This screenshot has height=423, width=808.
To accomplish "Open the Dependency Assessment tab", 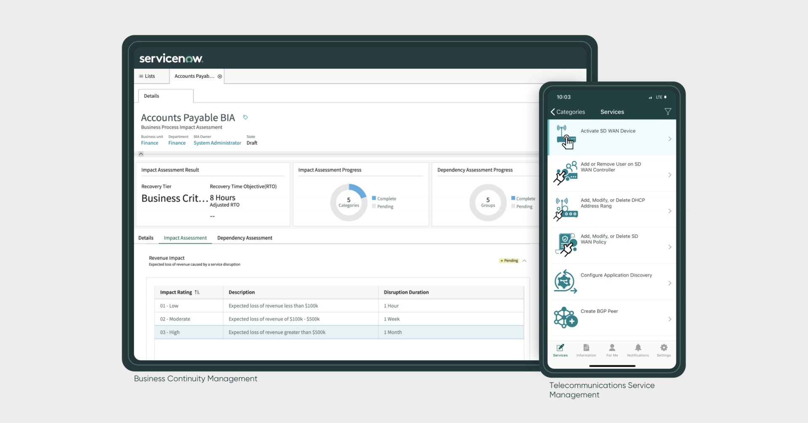I will (x=245, y=238).
